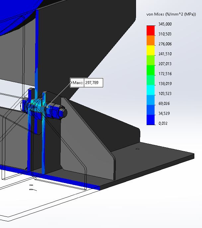
Task: Click the legend value 241,510
Action: [x=165, y=54]
